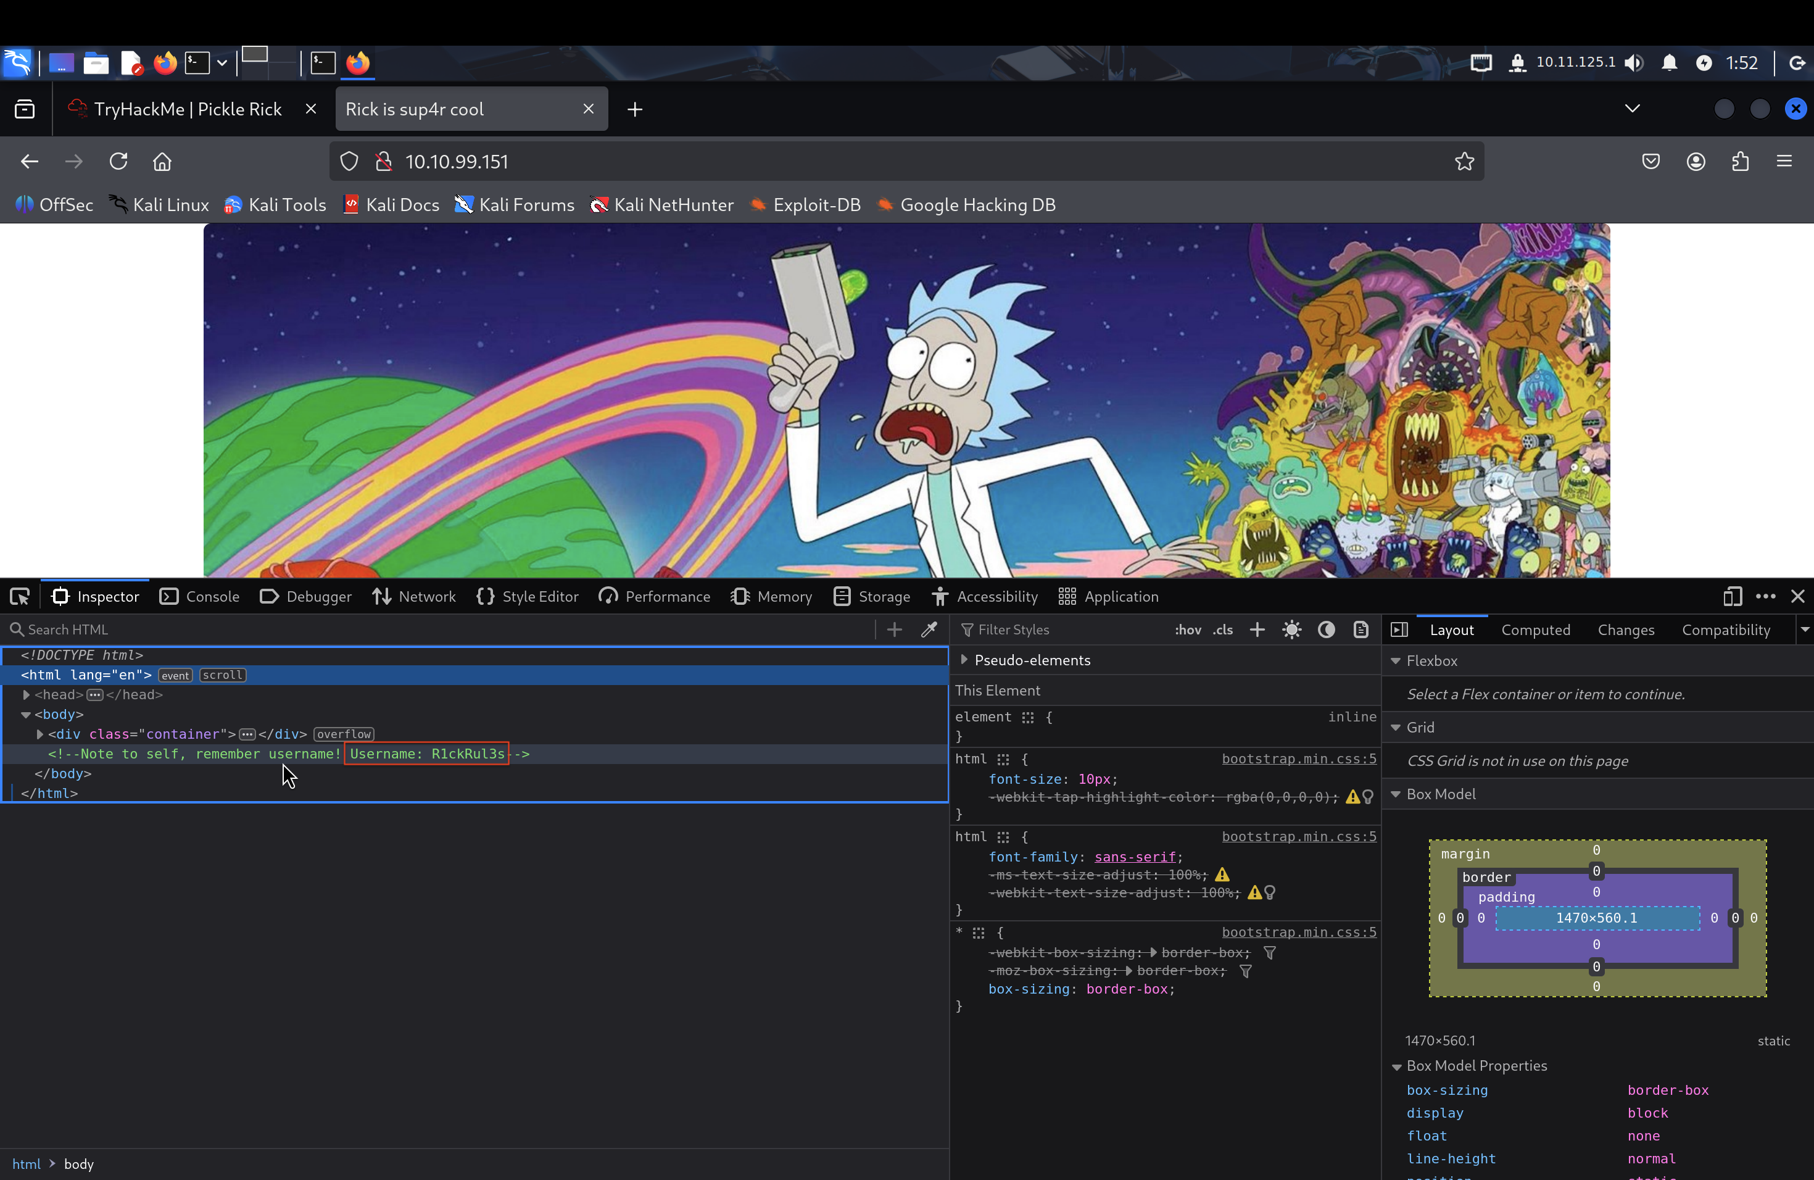The height and width of the screenshot is (1180, 1814).
Task: Toggle print media simulation icon
Action: [1360, 629]
